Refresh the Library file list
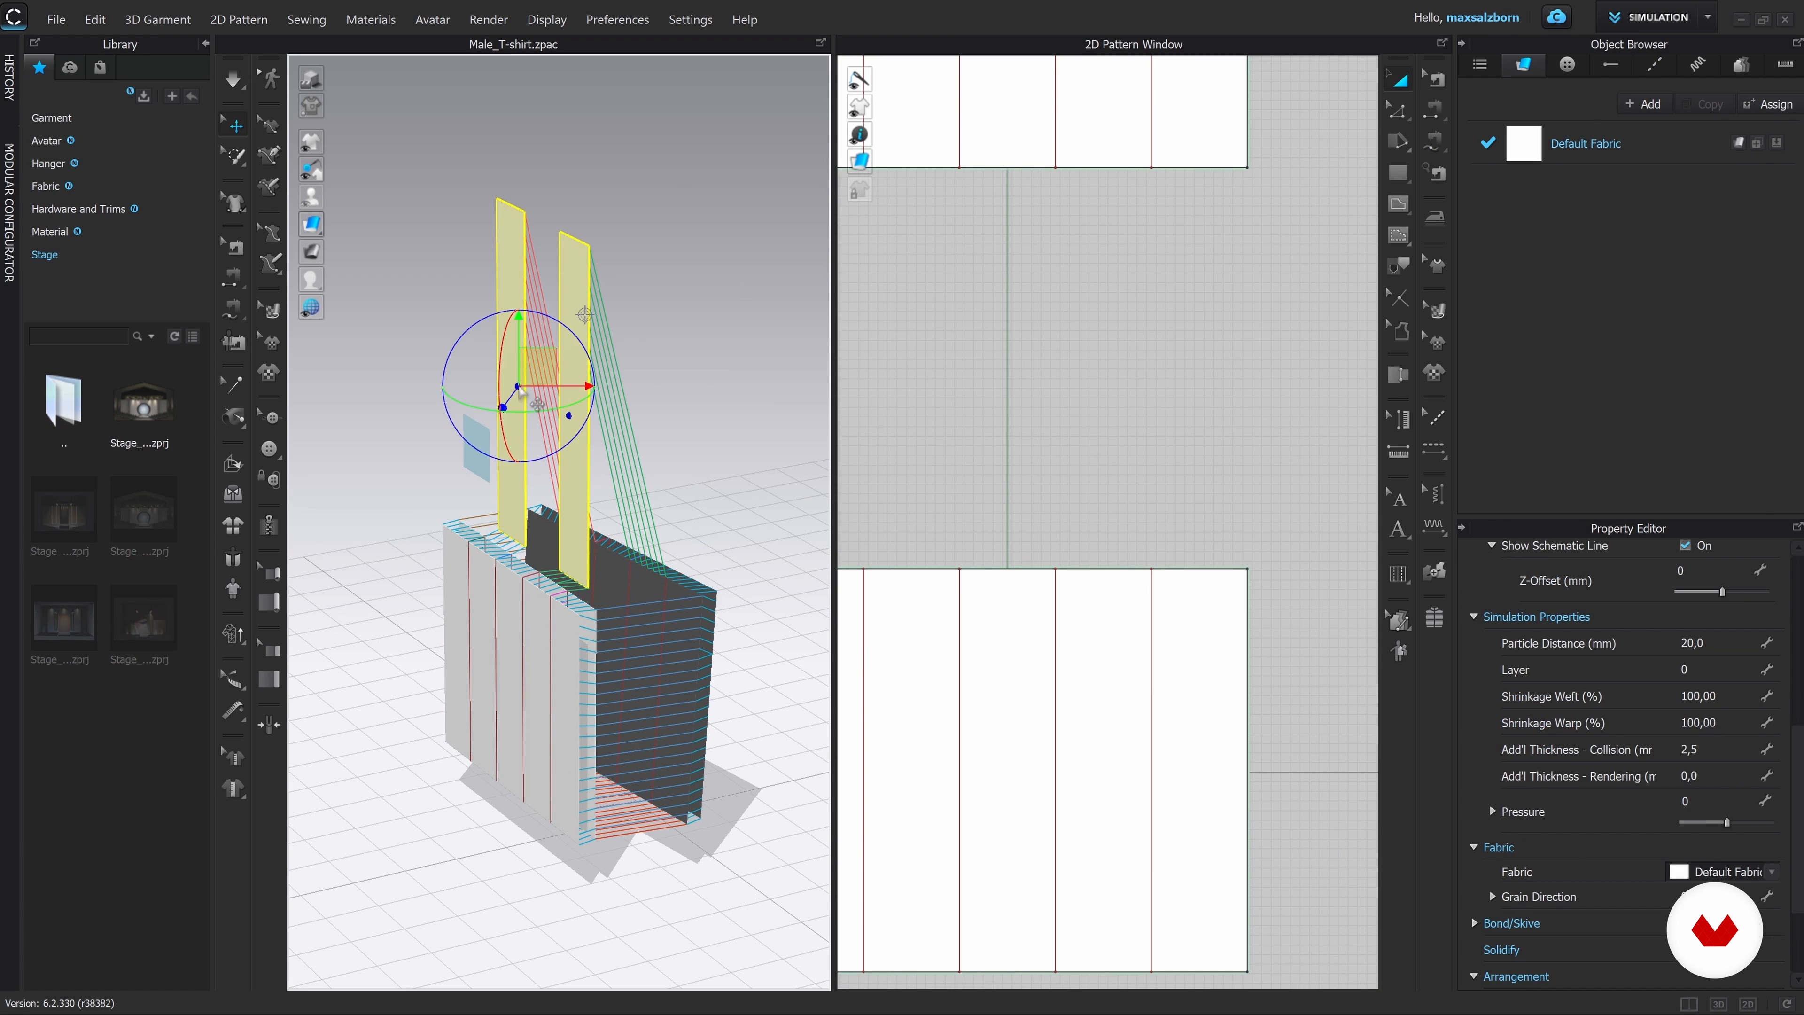Screen dimensions: 1804x1015 (174, 336)
